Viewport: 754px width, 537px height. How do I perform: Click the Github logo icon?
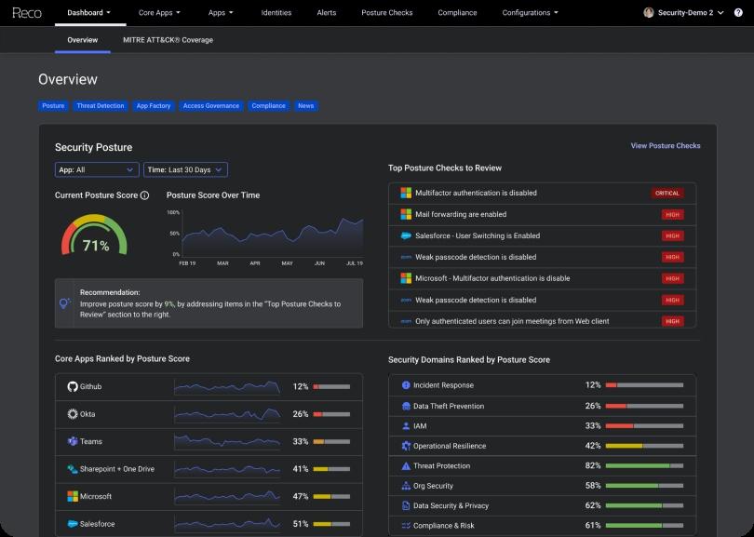(73, 386)
